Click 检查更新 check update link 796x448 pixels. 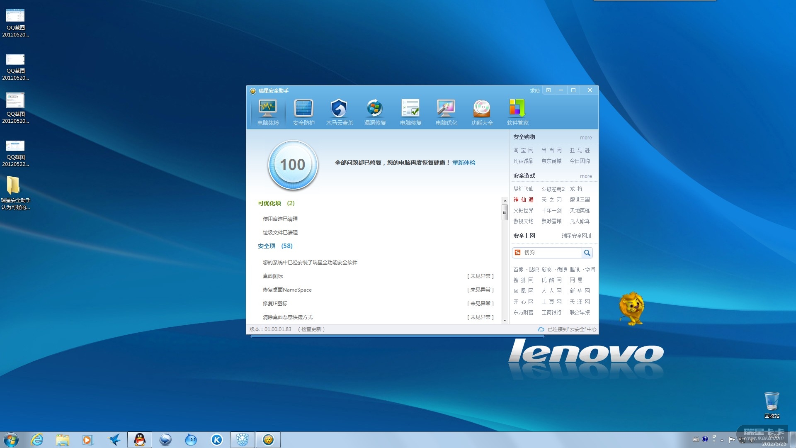tap(311, 329)
